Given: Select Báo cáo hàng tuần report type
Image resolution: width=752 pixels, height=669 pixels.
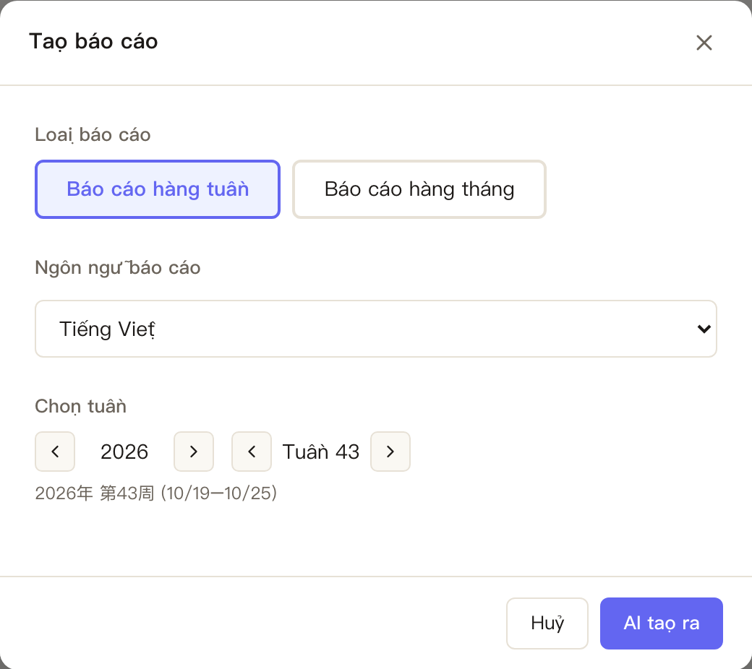Looking at the screenshot, I should (158, 189).
